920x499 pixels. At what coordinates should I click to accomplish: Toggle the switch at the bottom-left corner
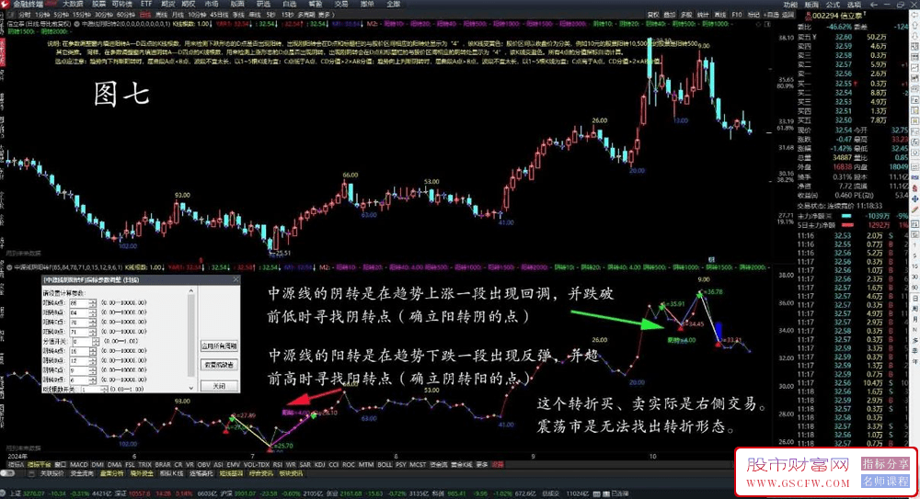tap(7, 473)
